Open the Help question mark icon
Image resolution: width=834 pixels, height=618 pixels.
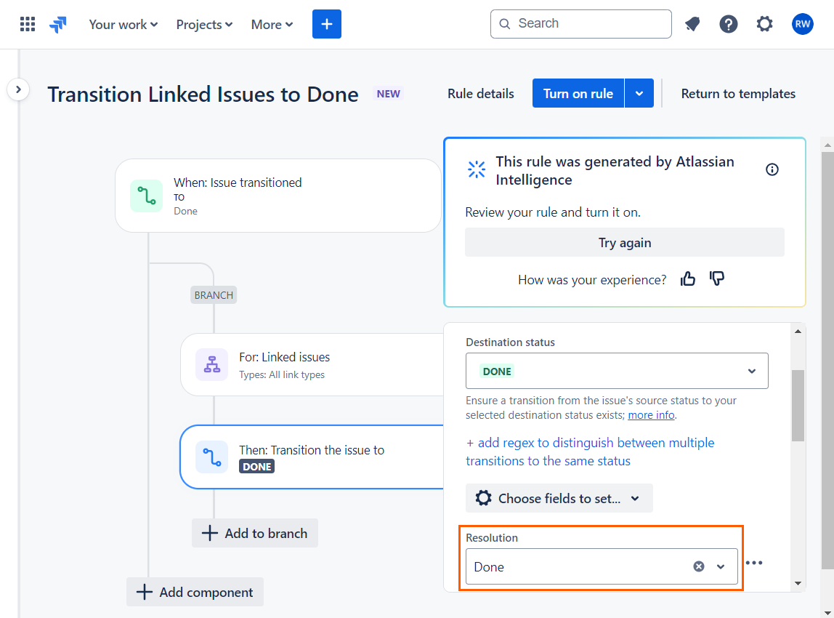pyautogui.click(x=729, y=24)
